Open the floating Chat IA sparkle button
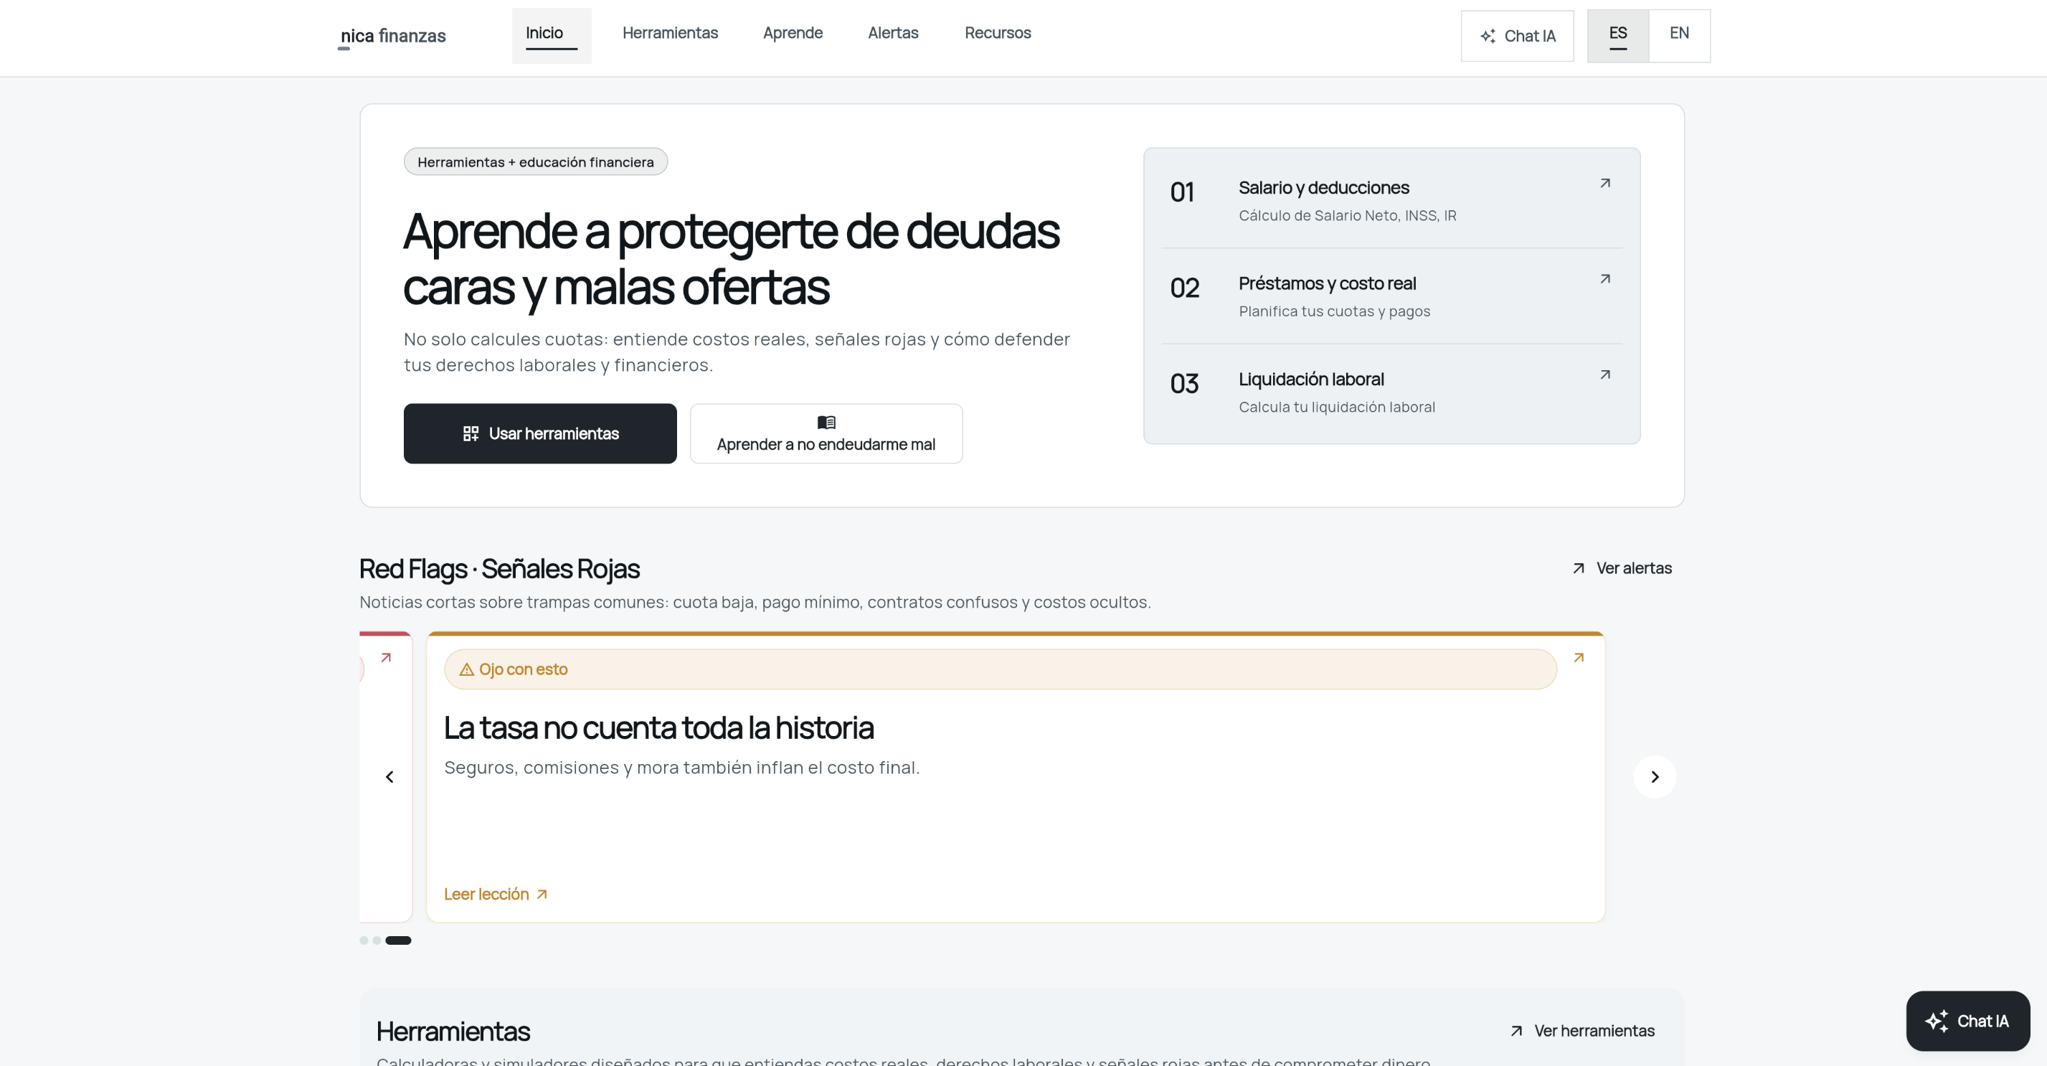Viewport: 2047px width, 1066px height. 1967,1021
